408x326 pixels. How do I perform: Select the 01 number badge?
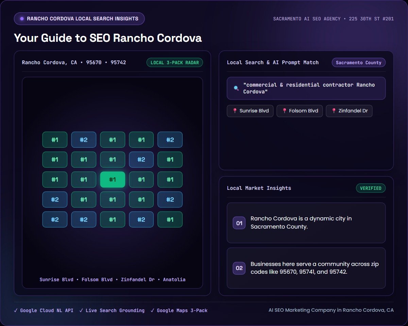click(x=239, y=223)
